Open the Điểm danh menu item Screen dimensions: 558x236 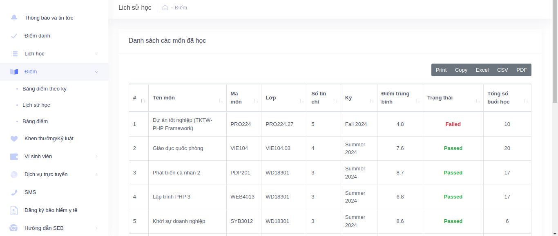[54, 36]
